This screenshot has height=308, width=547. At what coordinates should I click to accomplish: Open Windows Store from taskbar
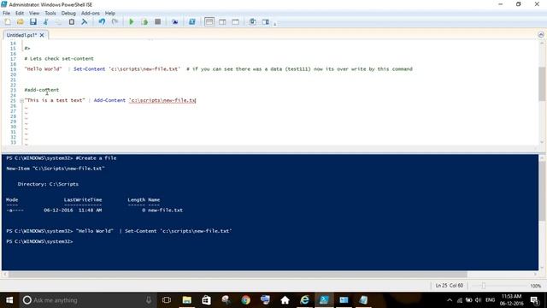click(x=207, y=300)
